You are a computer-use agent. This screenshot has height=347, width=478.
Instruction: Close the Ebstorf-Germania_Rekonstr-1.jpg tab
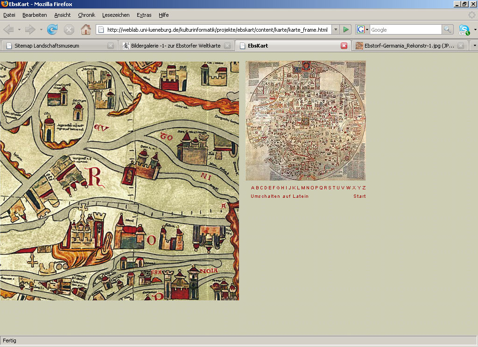point(461,46)
